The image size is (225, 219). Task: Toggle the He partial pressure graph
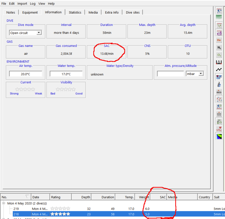tap(219, 40)
